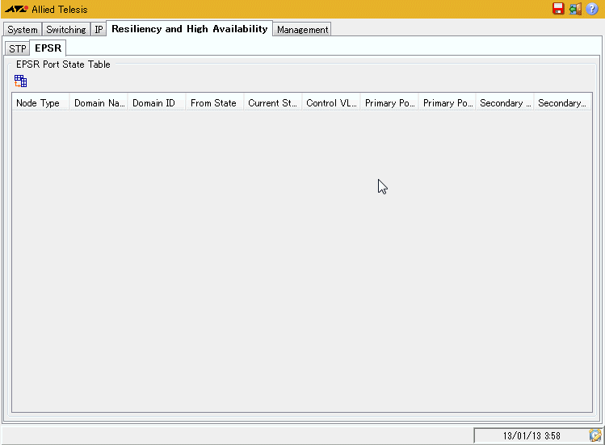This screenshot has height=445, width=605.
Task: Open the Switching tab
Action: tap(66, 30)
